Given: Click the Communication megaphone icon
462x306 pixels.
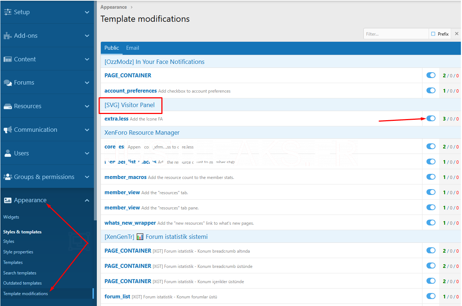Looking at the screenshot, I should pos(8,130).
